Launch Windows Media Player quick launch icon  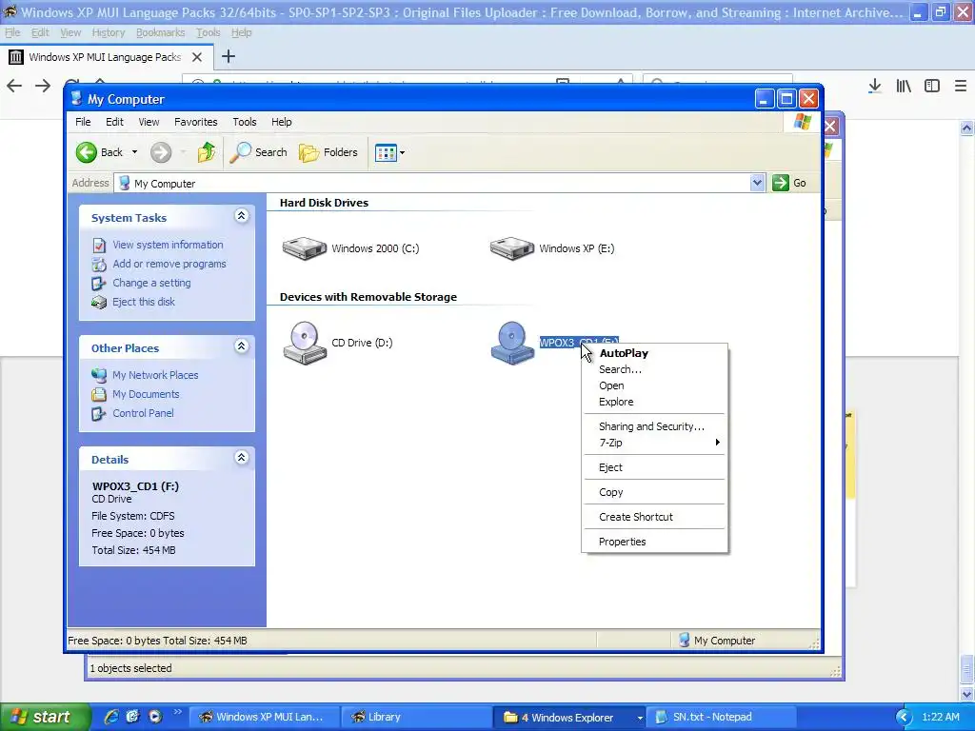point(155,717)
